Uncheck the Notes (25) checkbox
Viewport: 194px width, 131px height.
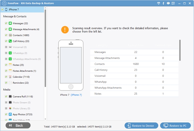(x=6, y=65)
